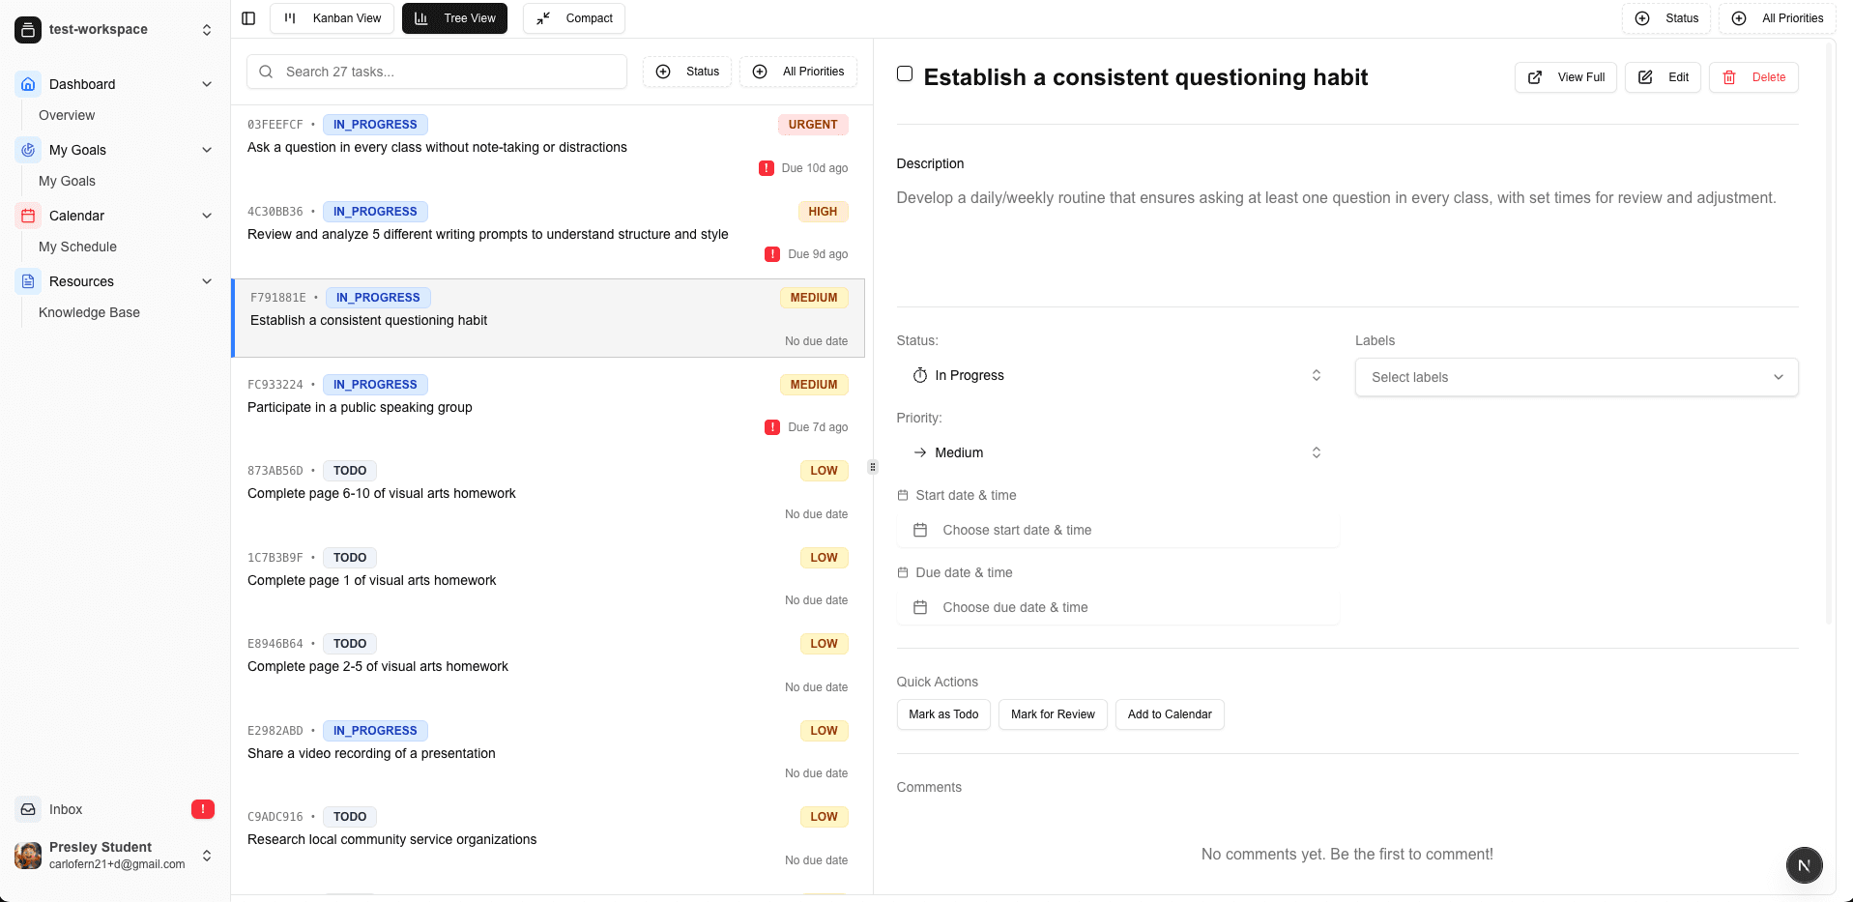Toggle the sidebar panel icon
This screenshot has height=902, width=1853.
(x=248, y=18)
